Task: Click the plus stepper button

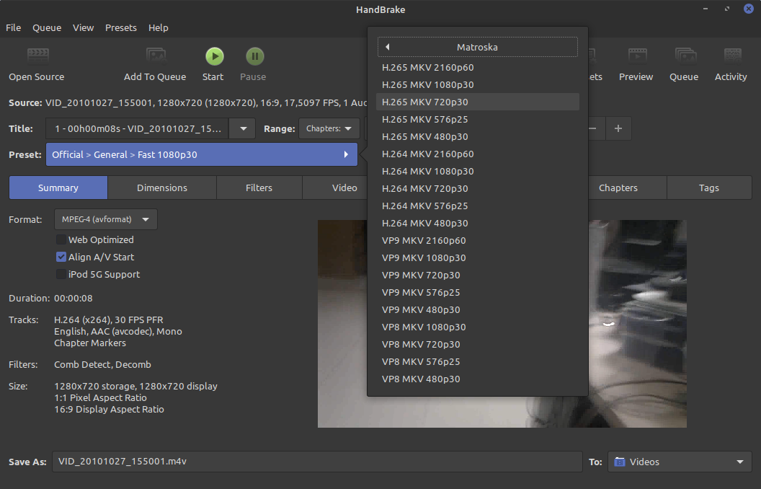Action: pos(618,128)
